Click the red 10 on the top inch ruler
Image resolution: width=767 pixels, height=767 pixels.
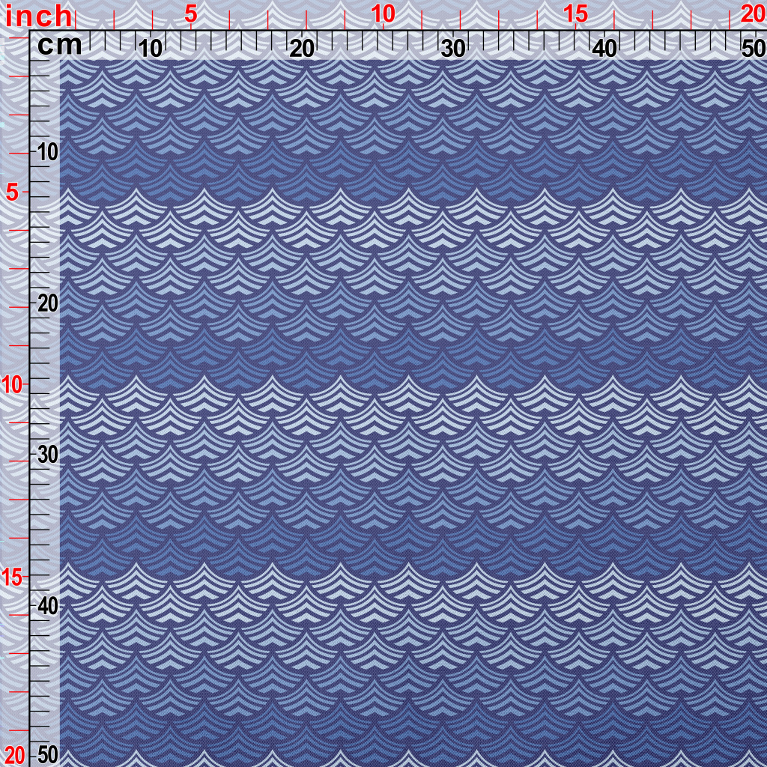(383, 14)
